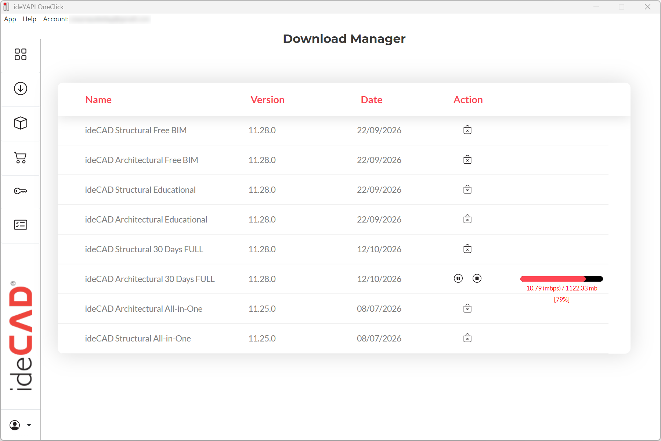Click the red download progress bar
Screen dimensions: 661x441
tap(561, 279)
